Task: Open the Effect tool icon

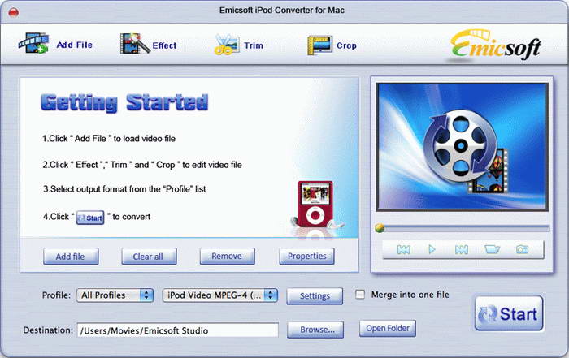Action: 135,44
